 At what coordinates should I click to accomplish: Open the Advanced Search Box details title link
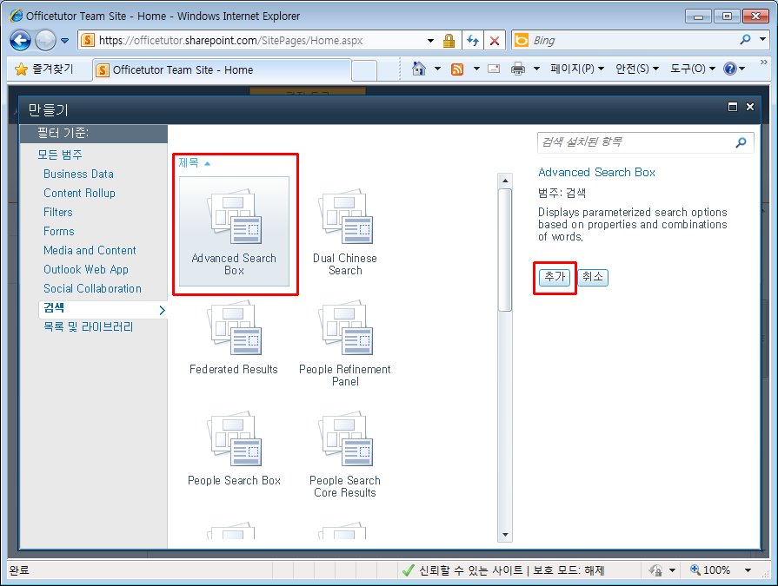tap(597, 172)
